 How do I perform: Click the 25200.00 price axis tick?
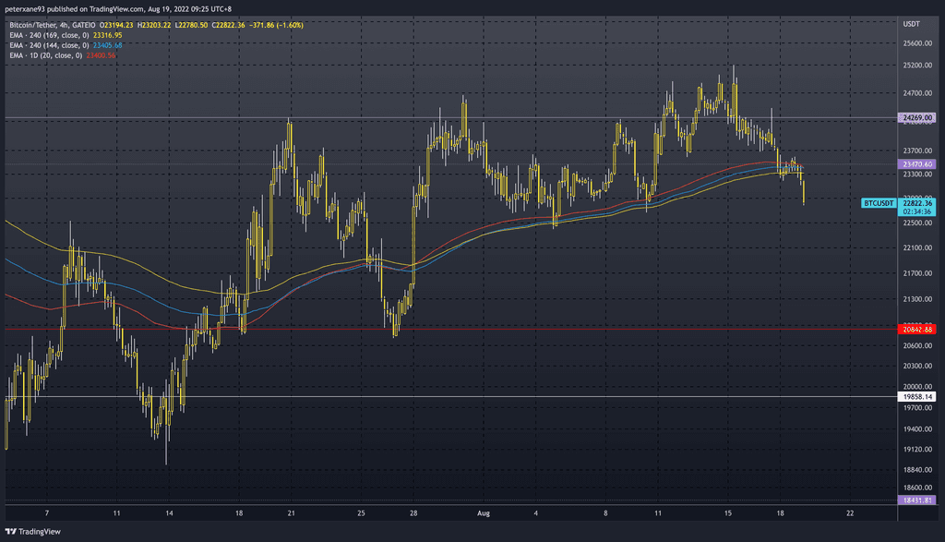pos(917,66)
